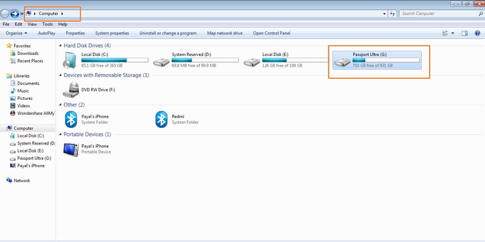Click the DVD RW Drive (F:) icon
Viewport: 485px width, 242px height.
pyautogui.click(x=71, y=90)
